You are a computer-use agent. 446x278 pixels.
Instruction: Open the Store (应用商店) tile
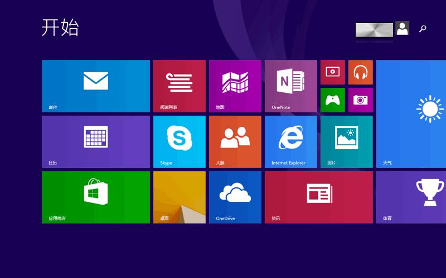point(96,197)
